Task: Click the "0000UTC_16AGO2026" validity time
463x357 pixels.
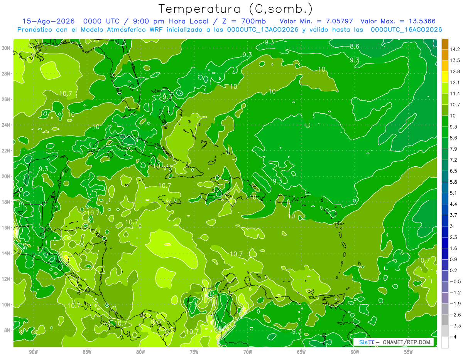Action: [x=406, y=30]
